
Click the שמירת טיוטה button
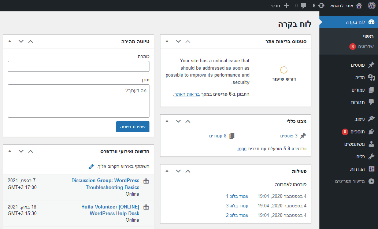(x=133, y=127)
